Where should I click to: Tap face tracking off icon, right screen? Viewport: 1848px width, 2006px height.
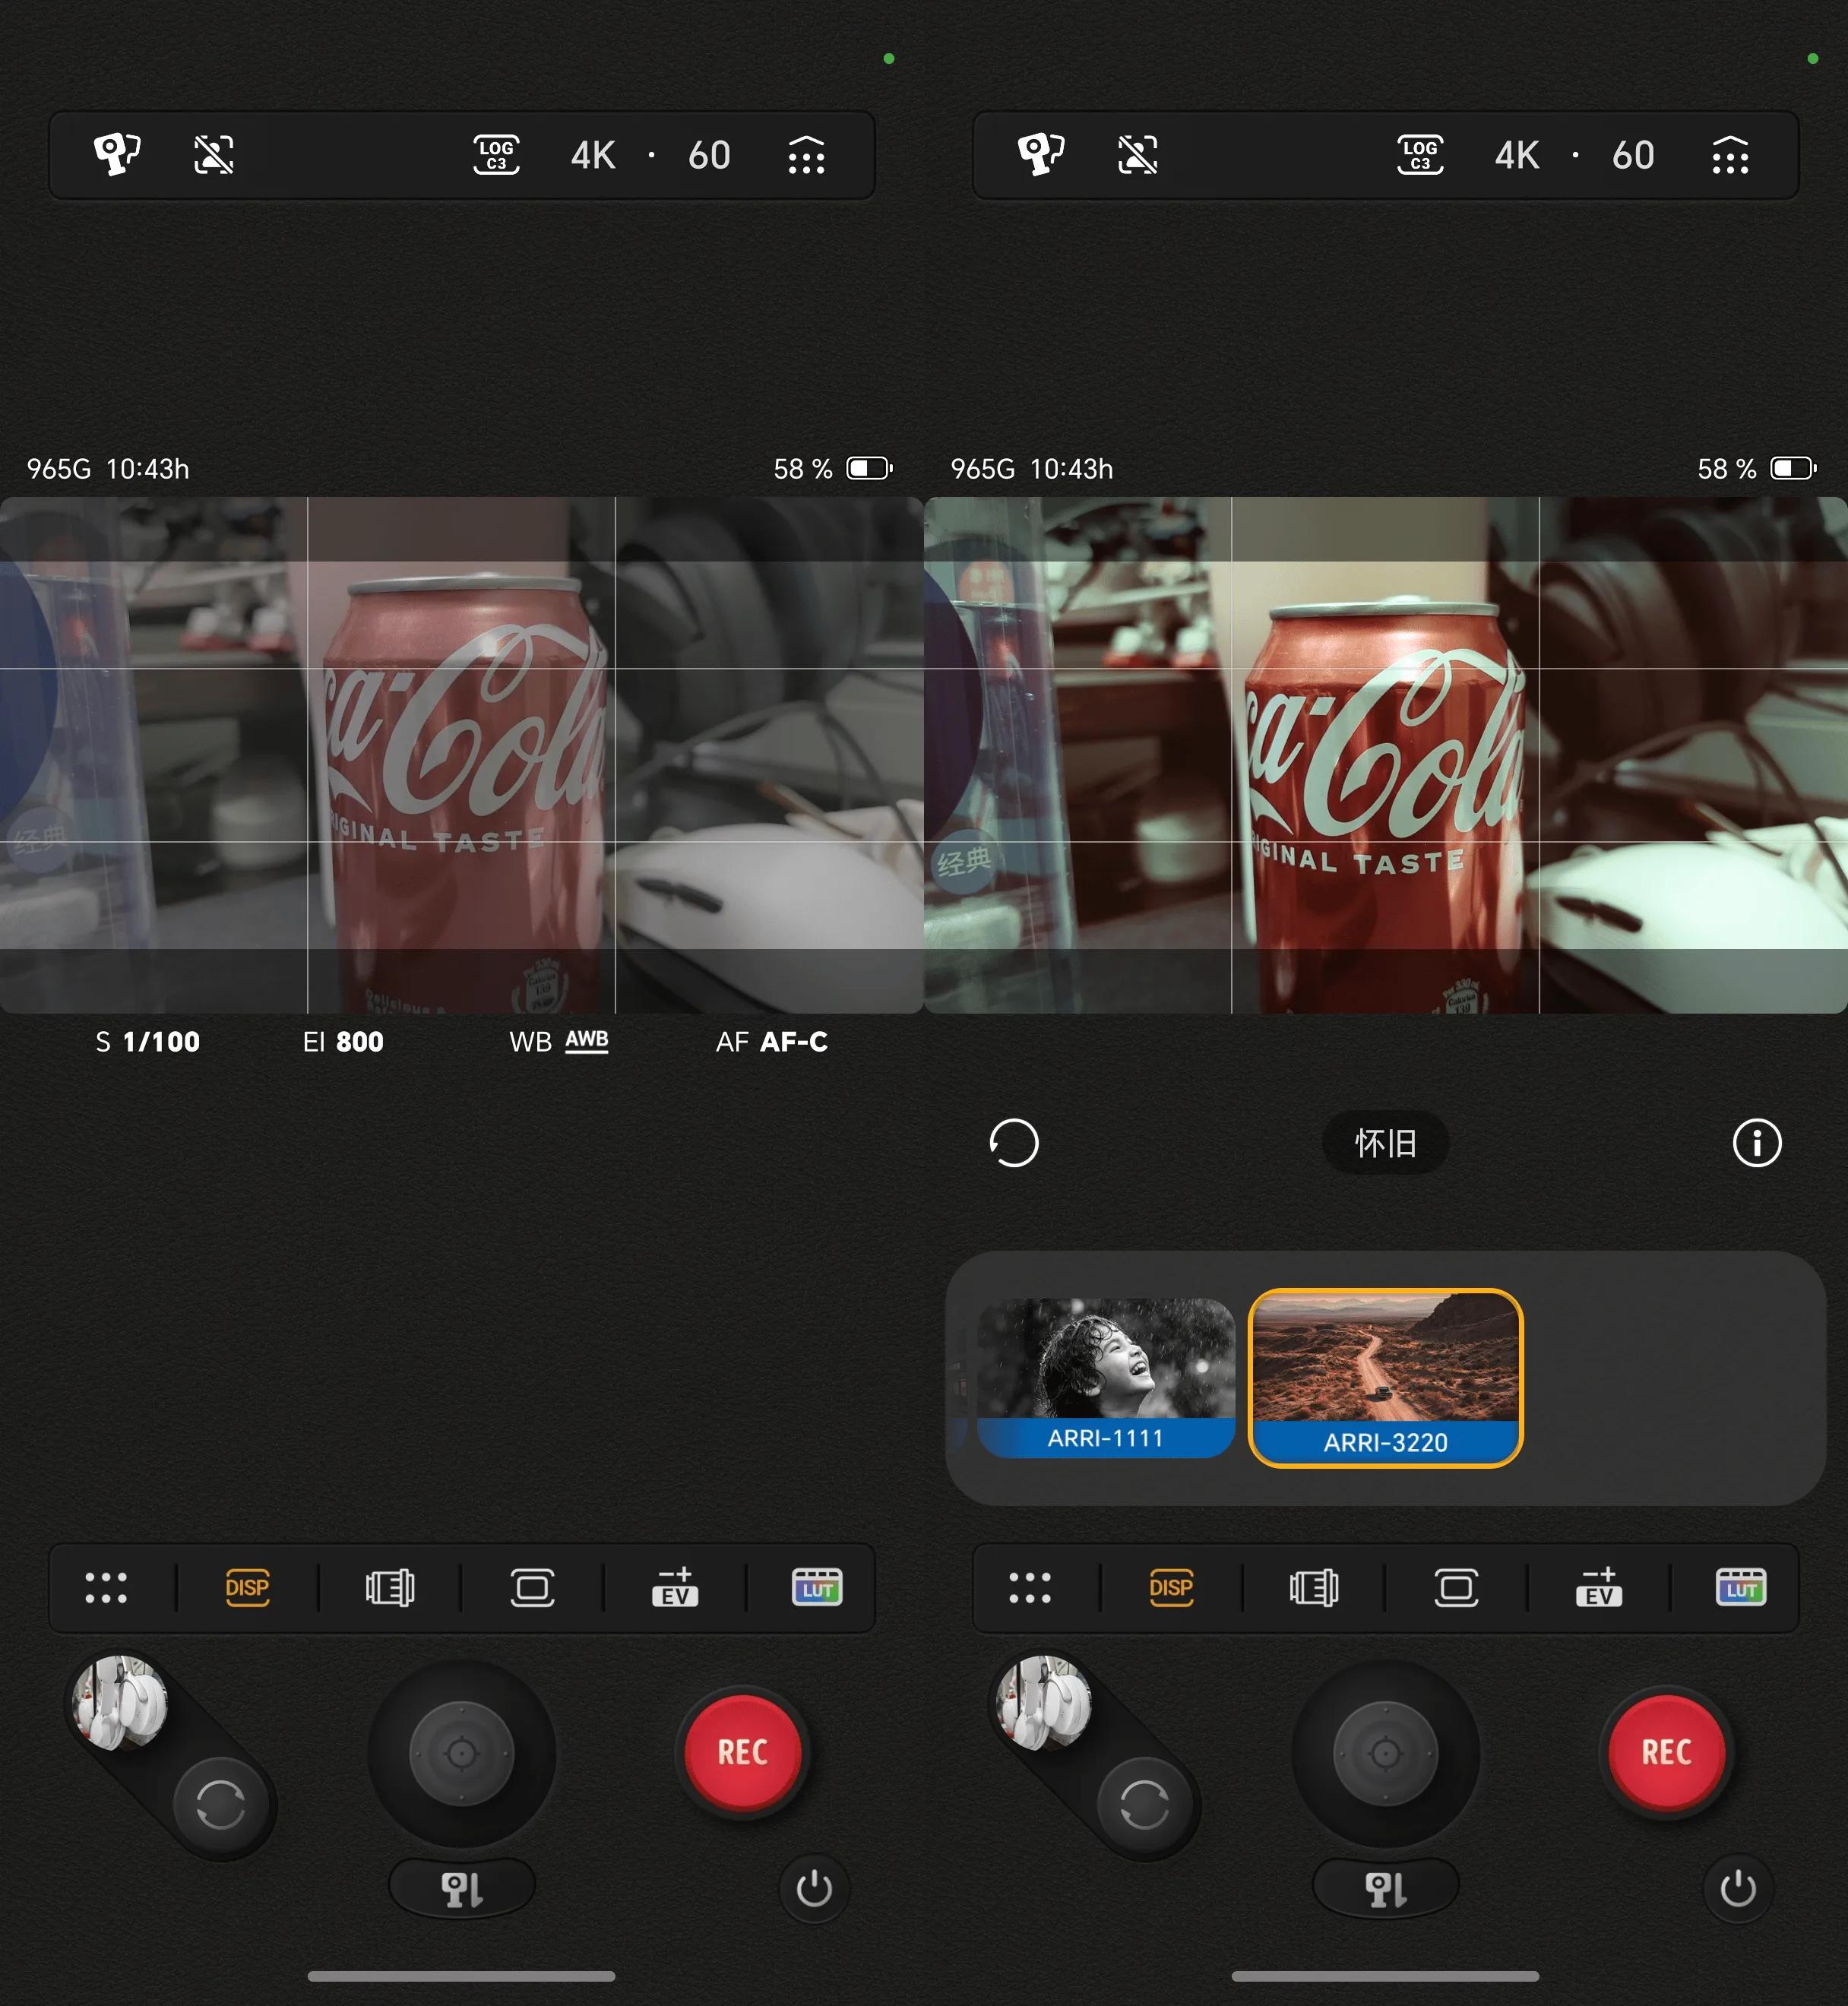pos(1137,154)
